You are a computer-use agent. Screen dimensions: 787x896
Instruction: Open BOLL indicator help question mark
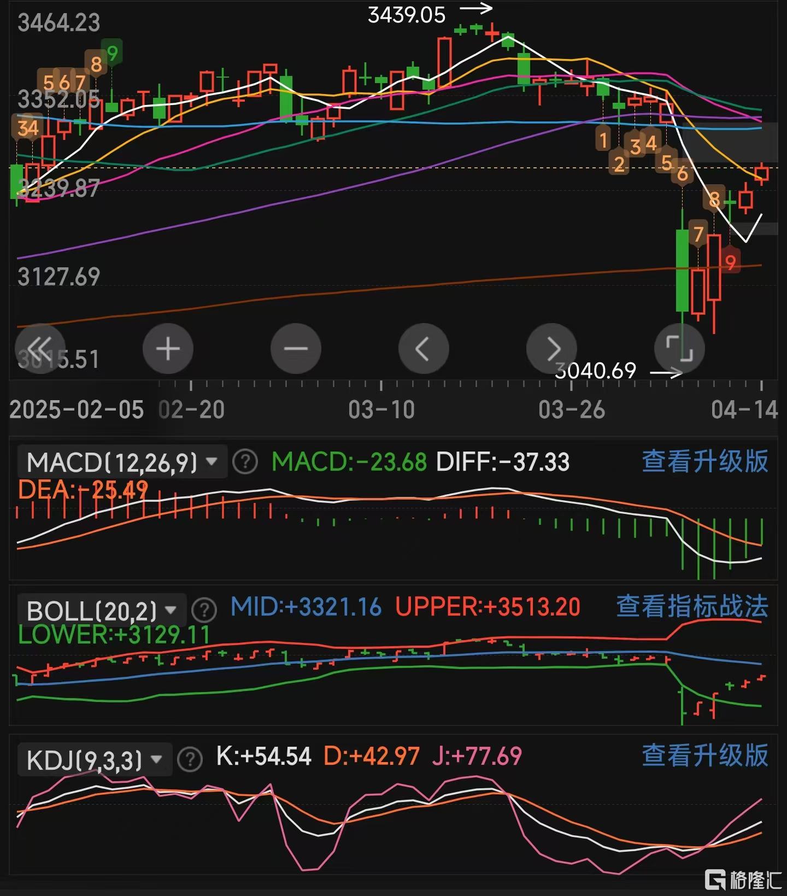coord(204,610)
